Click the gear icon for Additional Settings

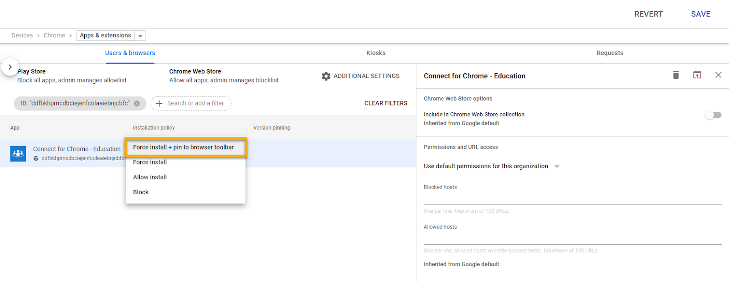[x=326, y=76]
